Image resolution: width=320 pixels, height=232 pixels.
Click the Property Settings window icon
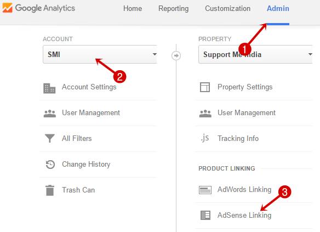click(x=205, y=87)
